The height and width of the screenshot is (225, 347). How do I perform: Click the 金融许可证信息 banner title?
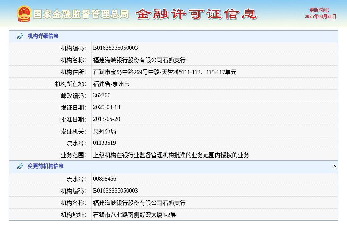tap(196, 14)
